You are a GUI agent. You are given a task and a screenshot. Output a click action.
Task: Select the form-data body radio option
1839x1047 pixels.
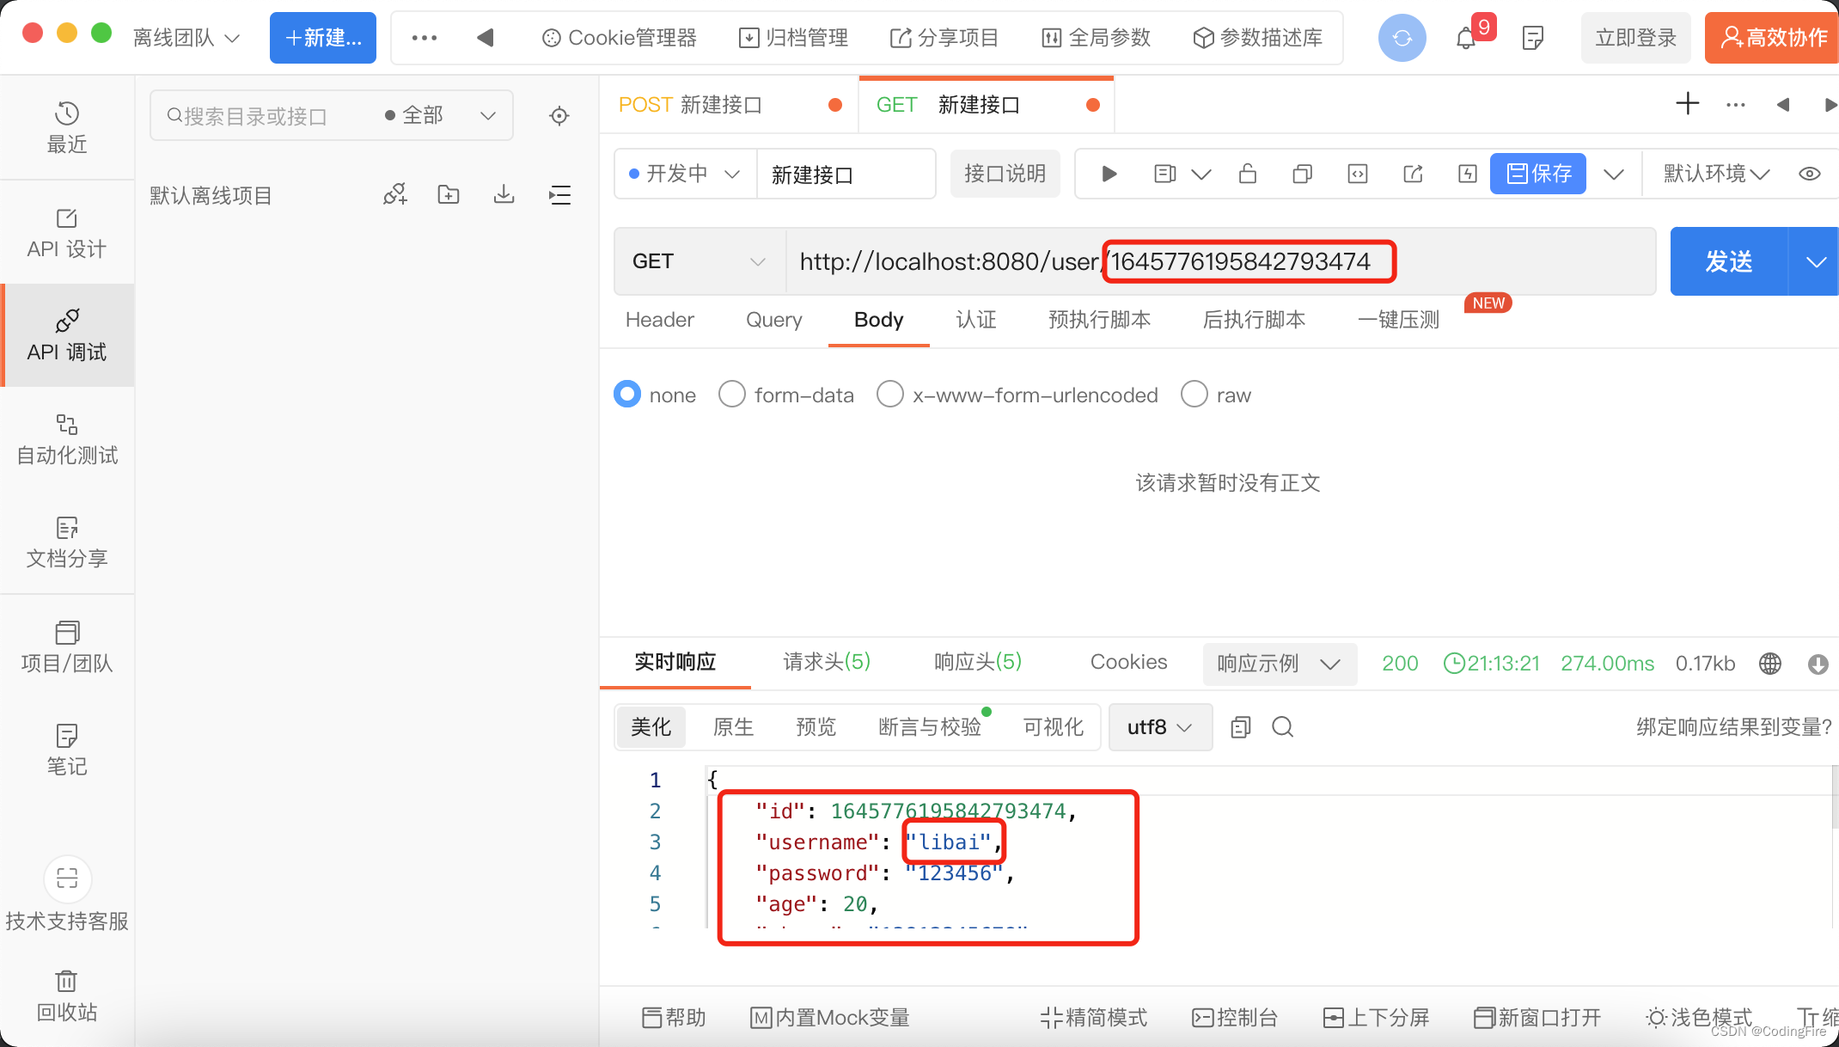(732, 395)
